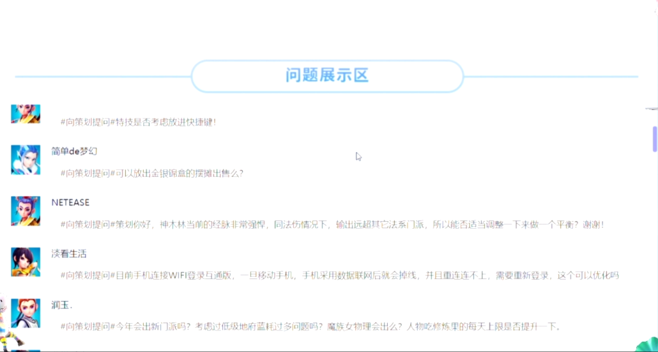Click the question about new 门派 this year
The height and width of the screenshot is (352, 658).
point(310,326)
